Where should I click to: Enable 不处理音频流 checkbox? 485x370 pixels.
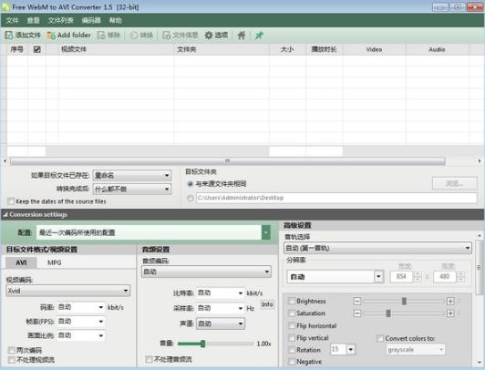(149, 359)
